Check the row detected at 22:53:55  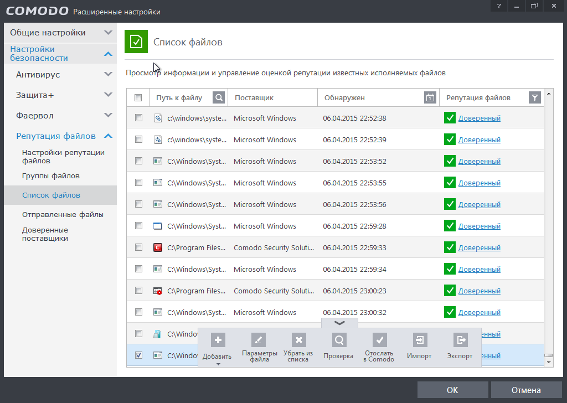(x=138, y=183)
